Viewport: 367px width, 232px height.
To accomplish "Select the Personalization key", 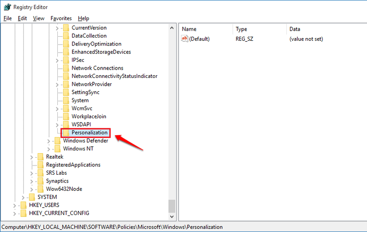I will coord(89,133).
